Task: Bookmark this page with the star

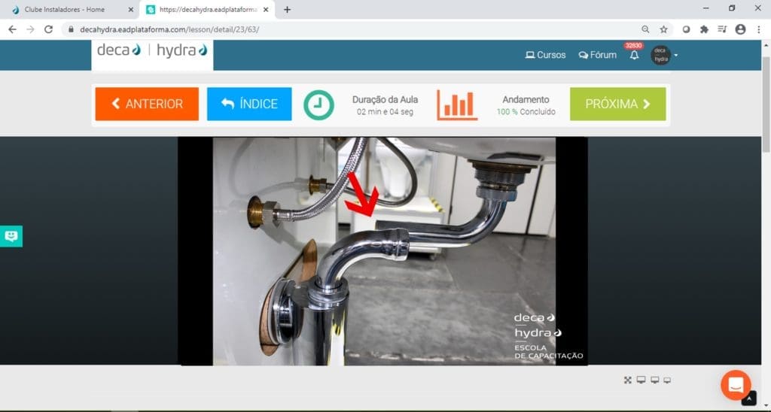Action: pos(663,29)
